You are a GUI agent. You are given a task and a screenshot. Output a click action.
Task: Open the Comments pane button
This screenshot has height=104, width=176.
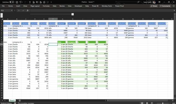[165, 6]
